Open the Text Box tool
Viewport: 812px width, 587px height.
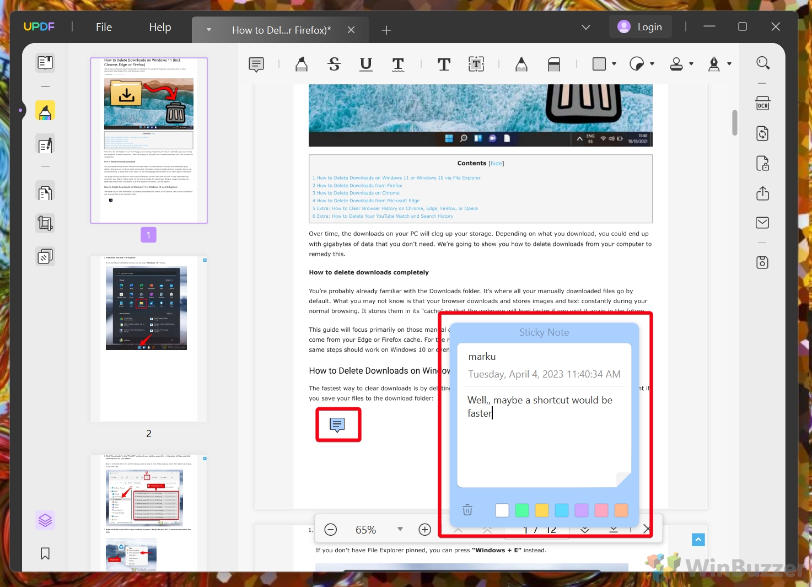point(476,64)
